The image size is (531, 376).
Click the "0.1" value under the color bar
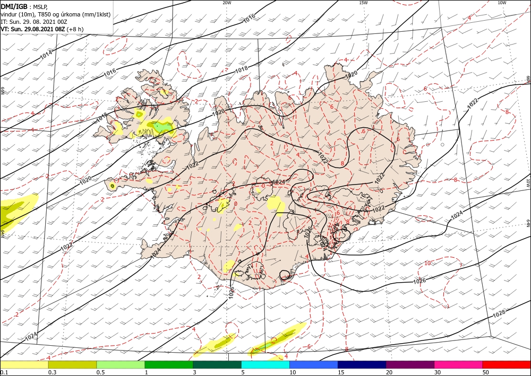coord(4,372)
